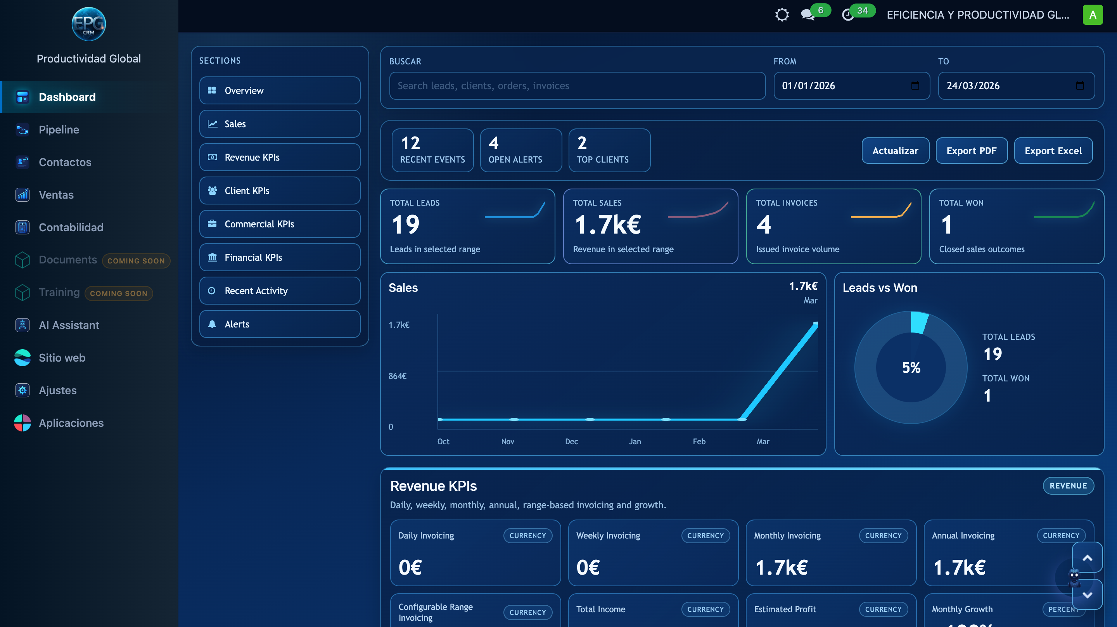Open the Contabilidad section

pos(71,227)
